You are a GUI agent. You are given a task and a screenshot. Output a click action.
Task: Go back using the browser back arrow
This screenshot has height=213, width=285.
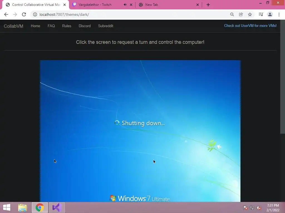tap(6, 14)
